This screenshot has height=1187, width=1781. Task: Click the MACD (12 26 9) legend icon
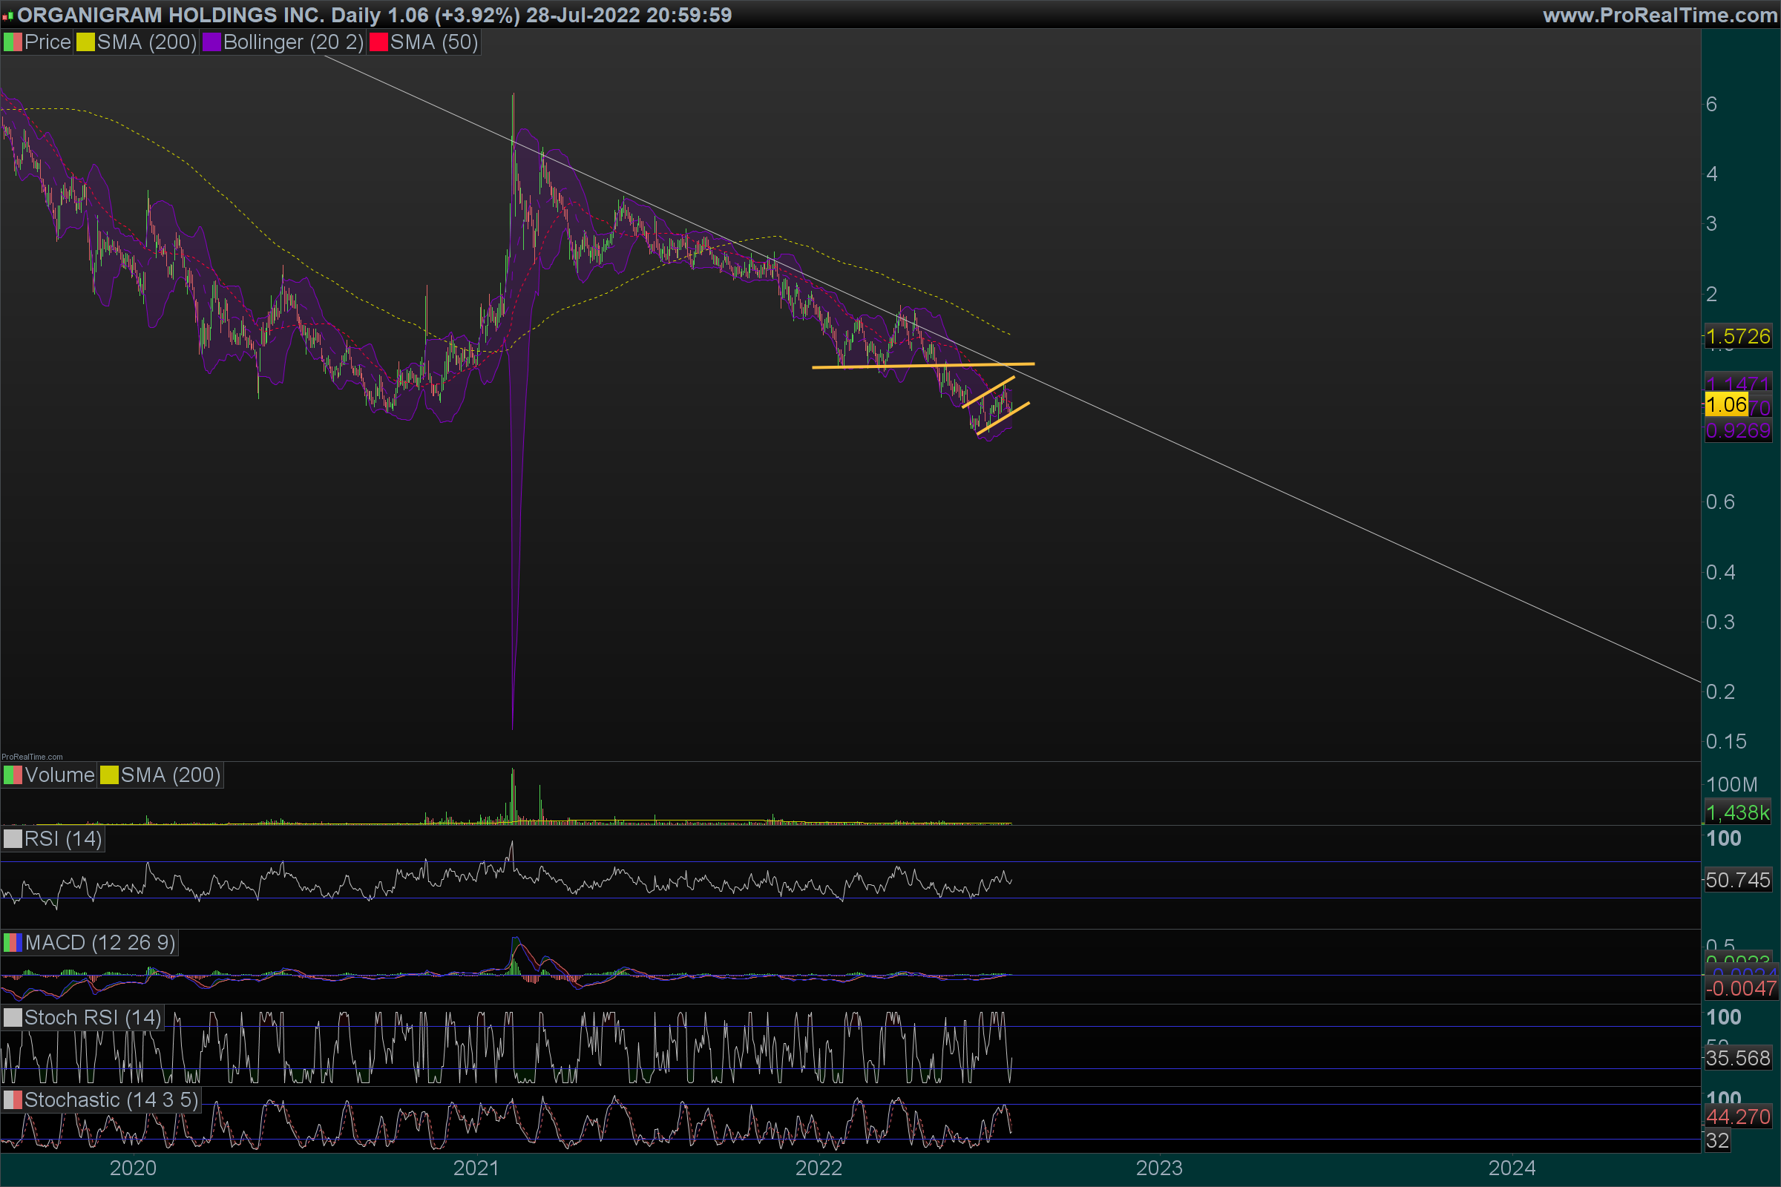point(13,942)
